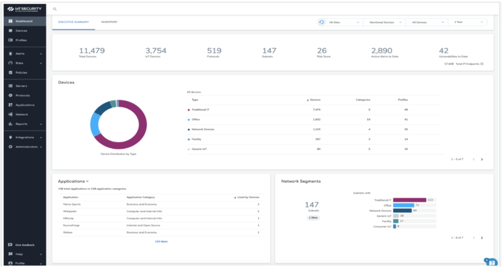The image size is (502, 268).
Task: Expand the Help submenu arrow
Action: coord(41,254)
